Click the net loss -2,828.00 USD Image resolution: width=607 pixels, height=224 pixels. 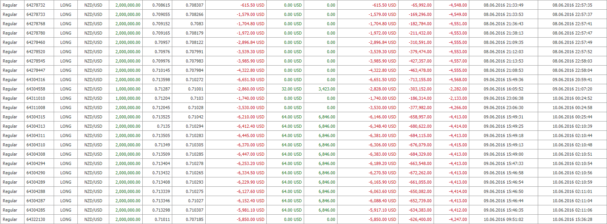383,89
